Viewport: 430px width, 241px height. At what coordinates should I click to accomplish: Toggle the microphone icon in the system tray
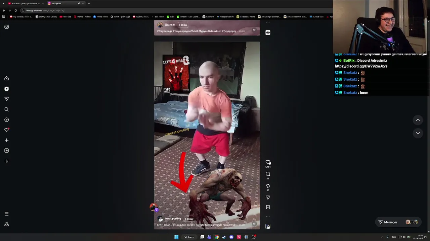click(x=387, y=237)
